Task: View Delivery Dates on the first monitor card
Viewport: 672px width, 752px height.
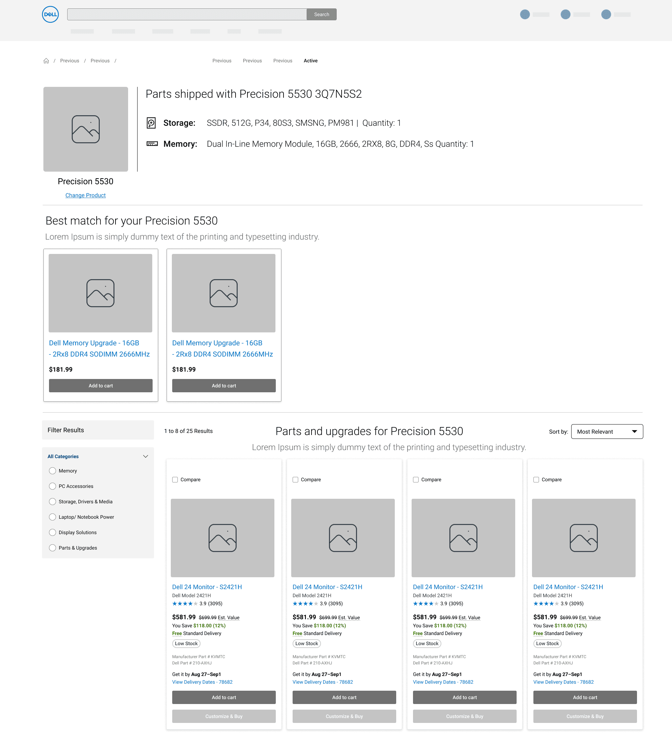Action: point(202,683)
